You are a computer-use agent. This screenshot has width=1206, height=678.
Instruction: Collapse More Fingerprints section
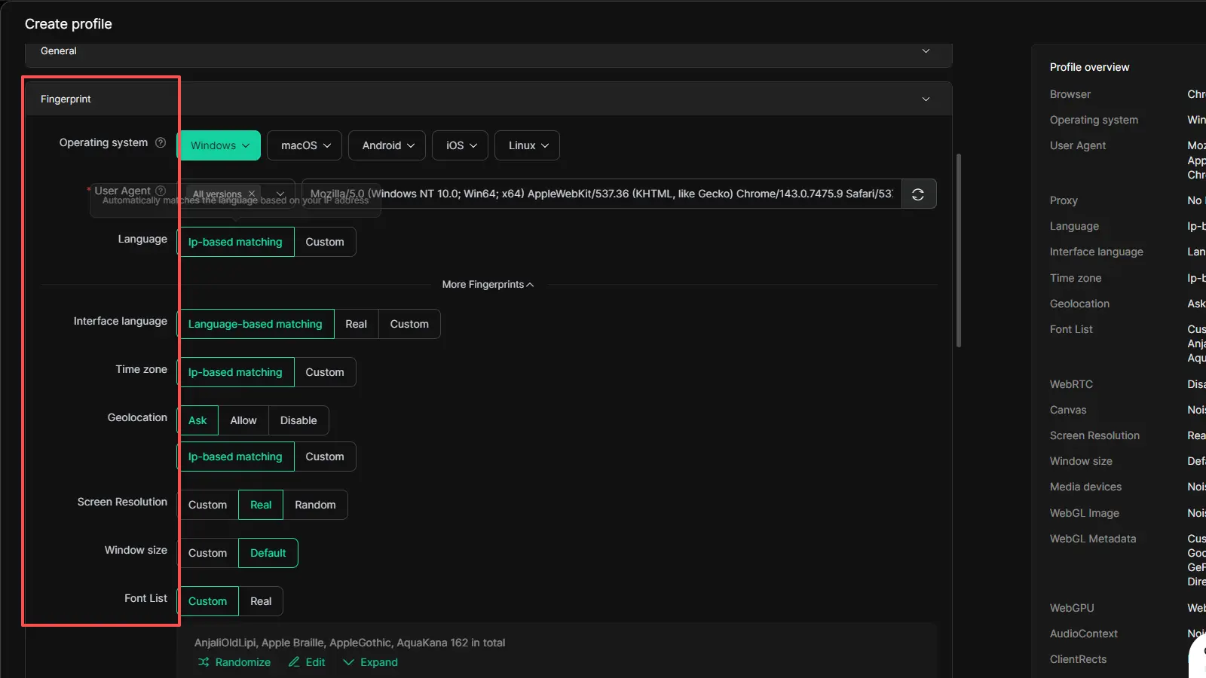click(488, 285)
